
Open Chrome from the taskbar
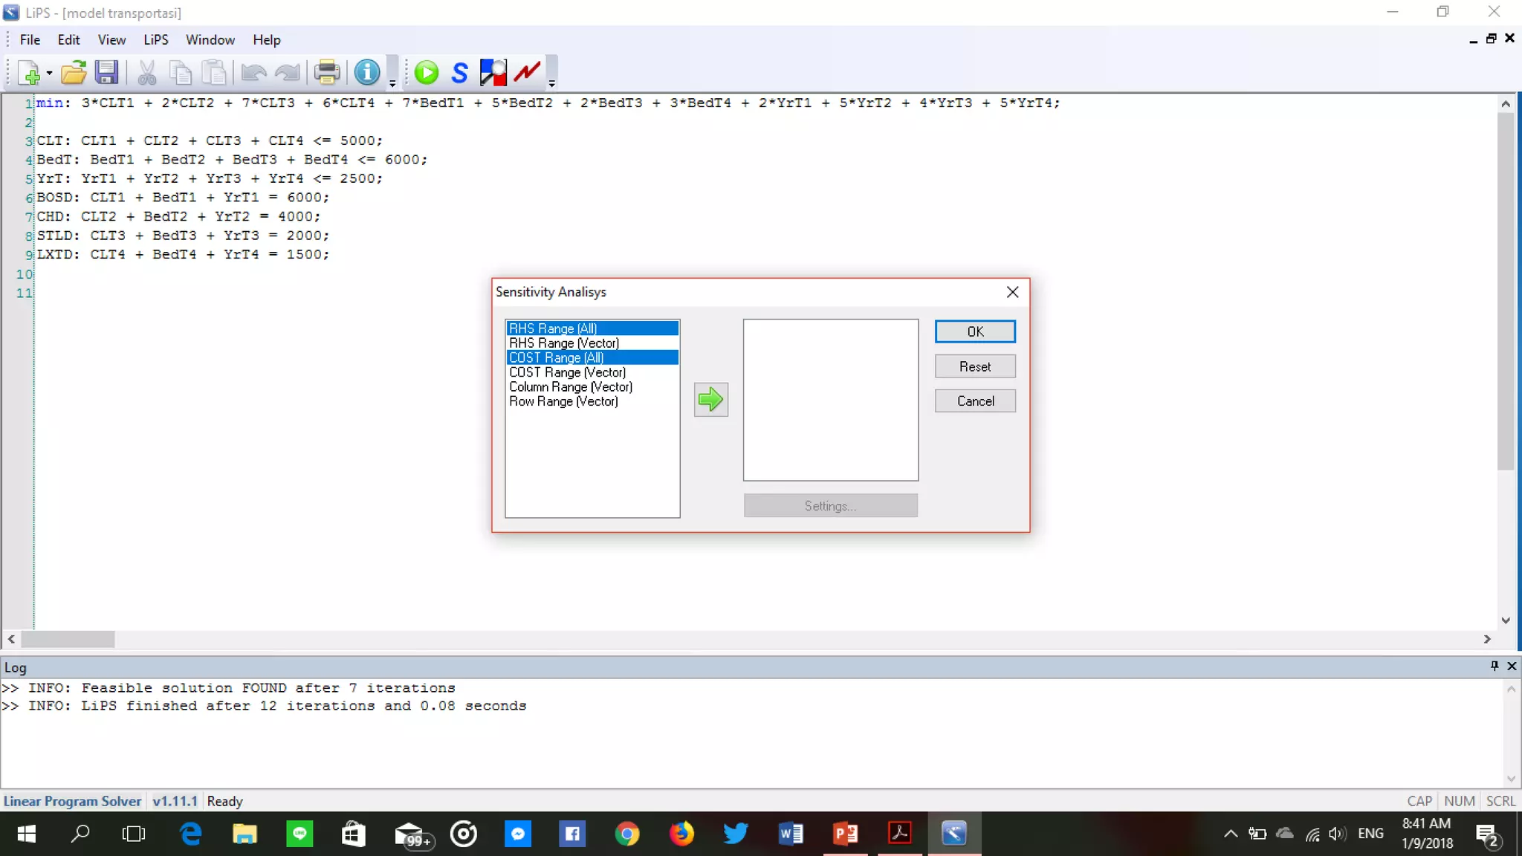[x=626, y=834]
